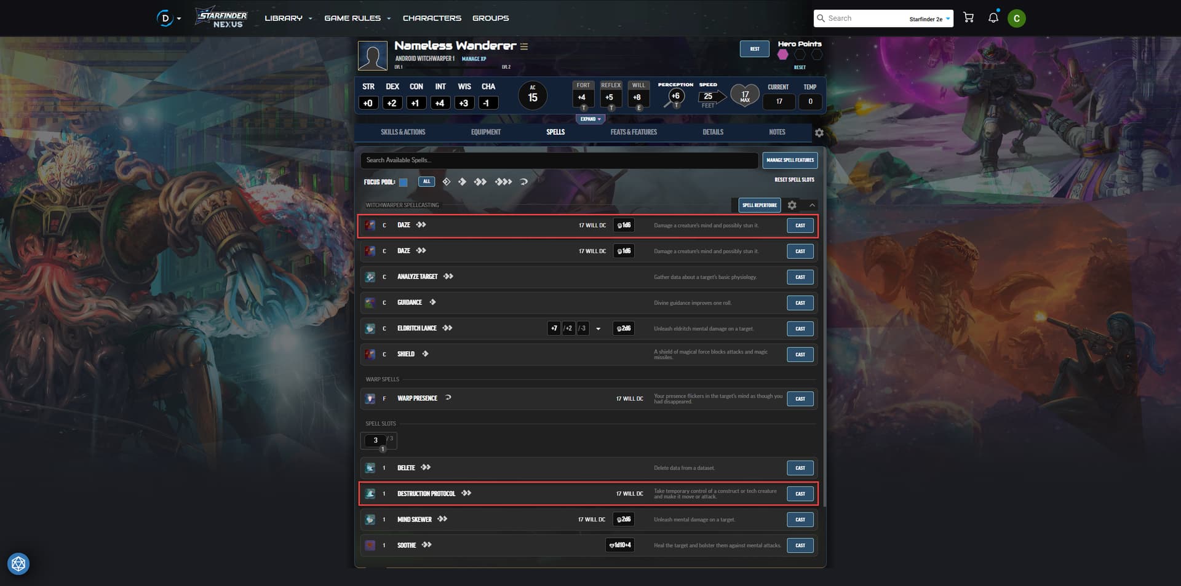Collapse the Witchwarper Spellcasting section
The height and width of the screenshot is (586, 1181).
pyautogui.click(x=812, y=205)
